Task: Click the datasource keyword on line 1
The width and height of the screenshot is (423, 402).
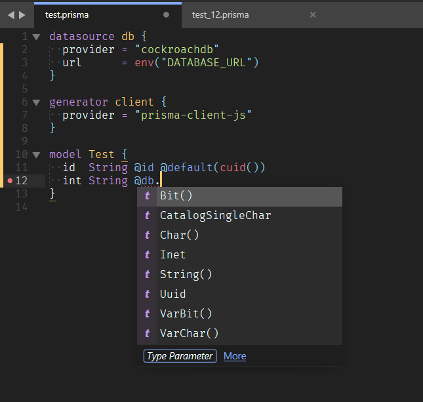Action: [82, 37]
